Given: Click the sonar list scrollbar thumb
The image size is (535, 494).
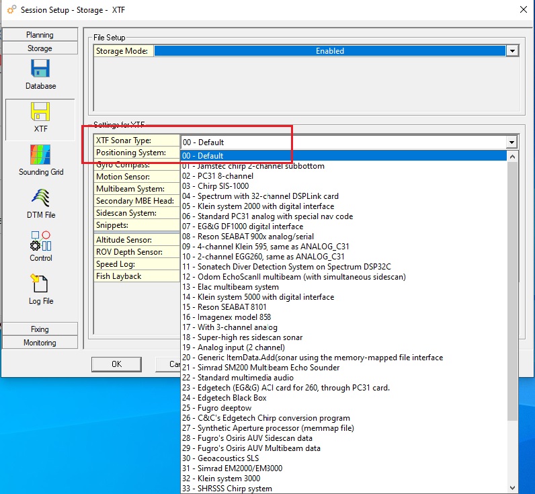Looking at the screenshot, I should click(x=512, y=290).
